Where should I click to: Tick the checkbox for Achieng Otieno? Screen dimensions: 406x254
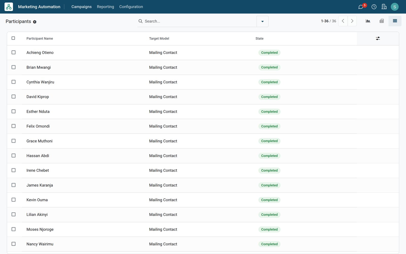click(x=14, y=52)
